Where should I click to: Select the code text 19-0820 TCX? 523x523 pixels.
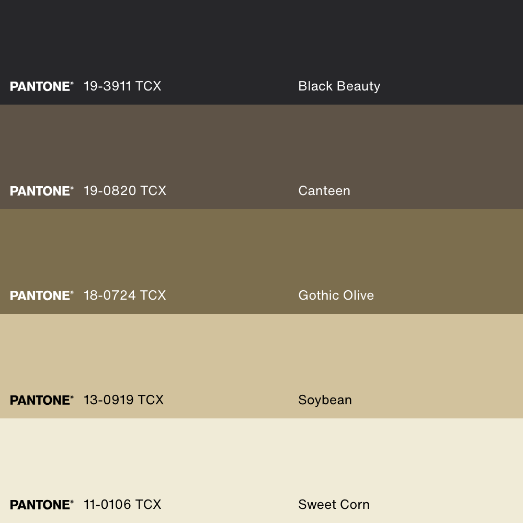click(x=125, y=191)
